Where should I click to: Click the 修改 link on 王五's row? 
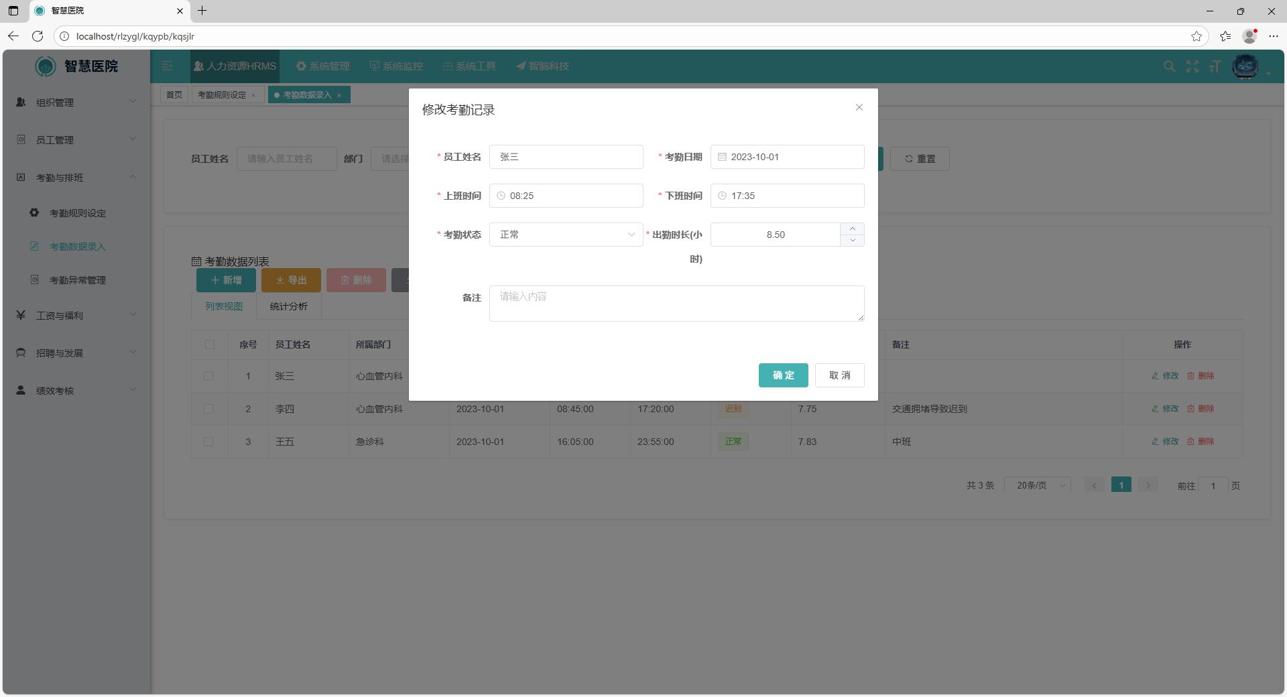pos(1166,442)
